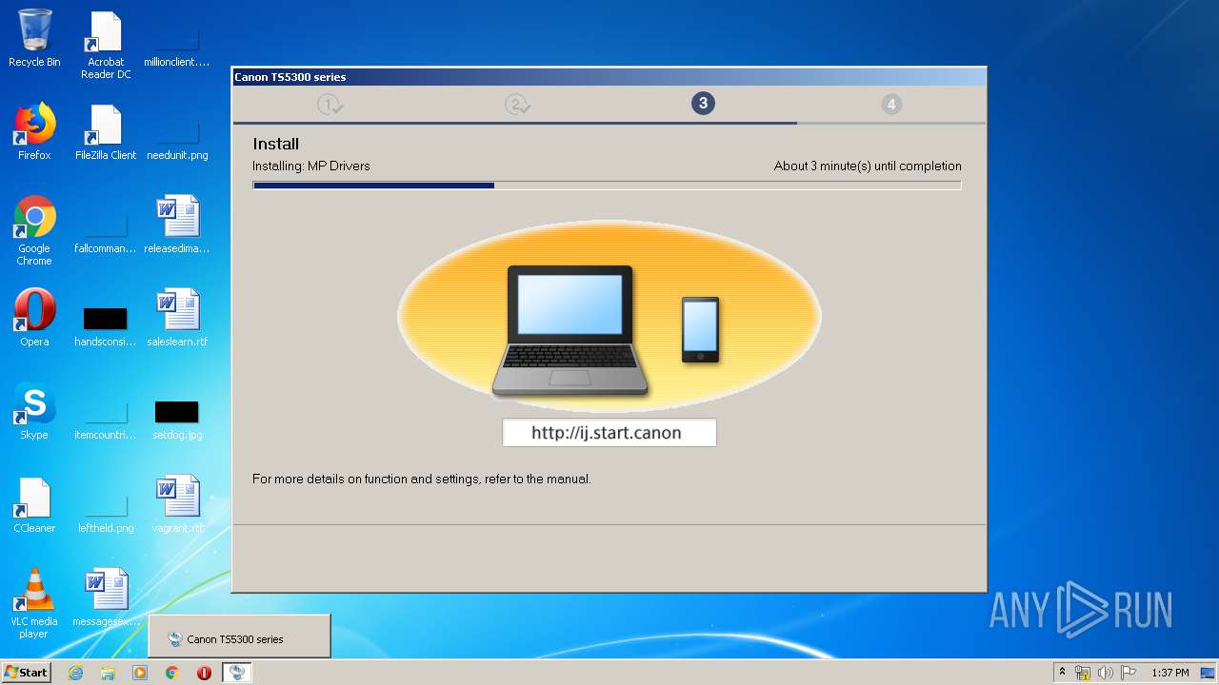Image resolution: width=1219 pixels, height=685 pixels.
Task: Open the Start menu
Action: click(26, 673)
